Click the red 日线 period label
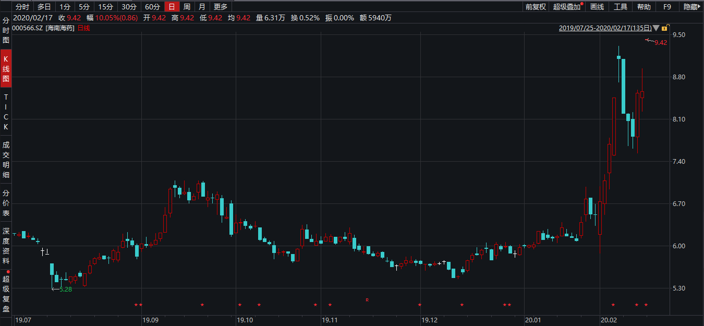The width and height of the screenshot is (704, 326). [x=83, y=28]
